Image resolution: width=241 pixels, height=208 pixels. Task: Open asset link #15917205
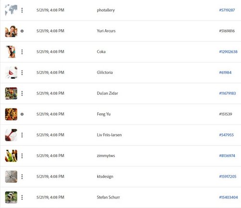[228, 176]
